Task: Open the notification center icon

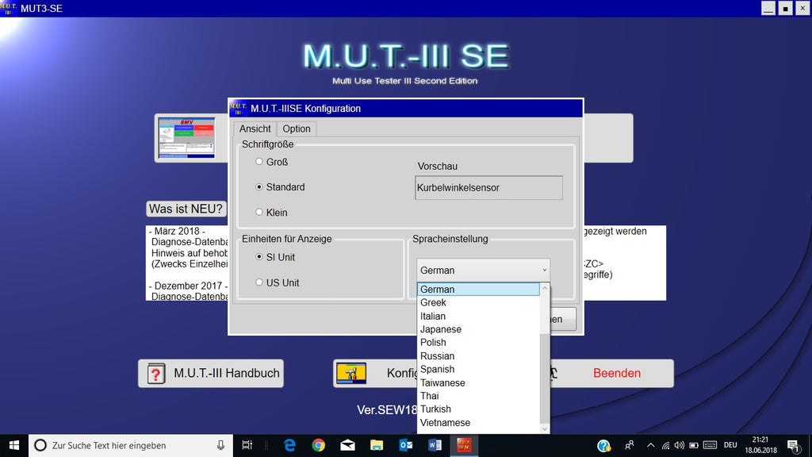Action: click(793, 446)
